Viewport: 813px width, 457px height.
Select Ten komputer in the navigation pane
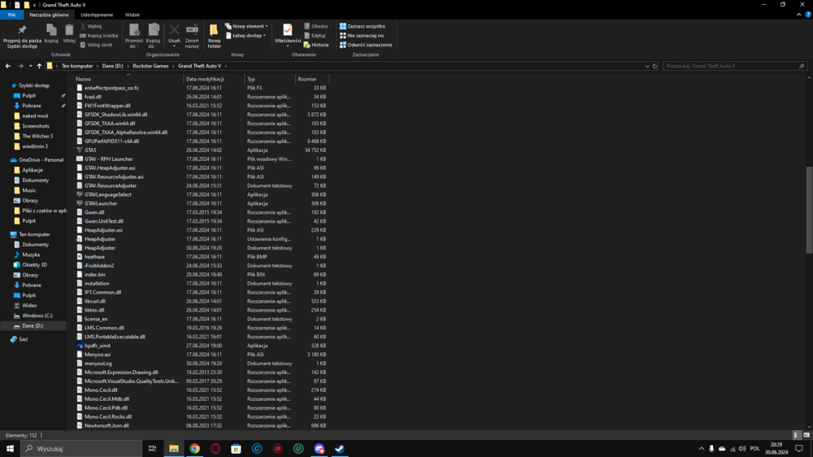pos(31,234)
